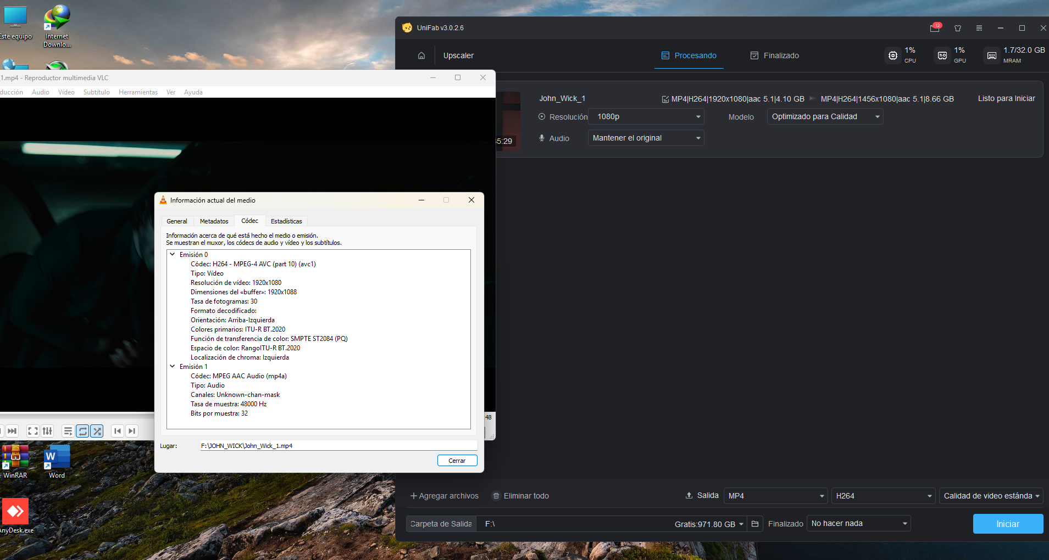The height and width of the screenshot is (560, 1049).
Task: Open the MP4 output format dropdown
Action: (776, 496)
